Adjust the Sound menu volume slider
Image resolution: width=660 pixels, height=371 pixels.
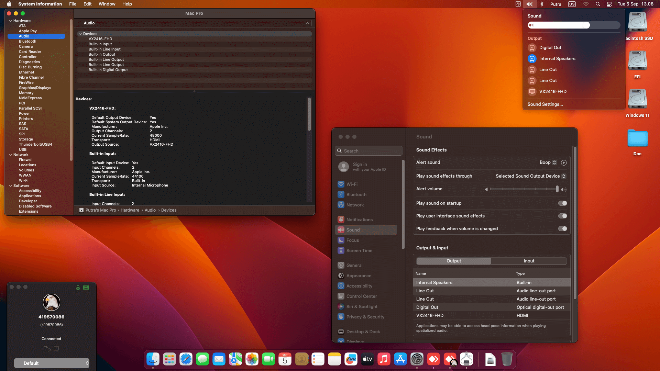click(x=574, y=25)
